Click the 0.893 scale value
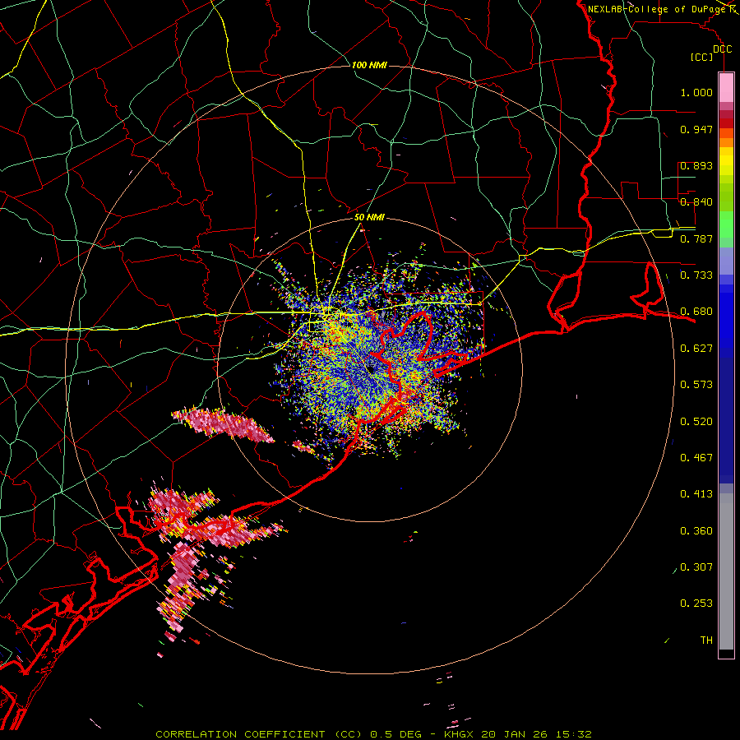Image resolution: width=740 pixels, height=740 pixels. 696,165
